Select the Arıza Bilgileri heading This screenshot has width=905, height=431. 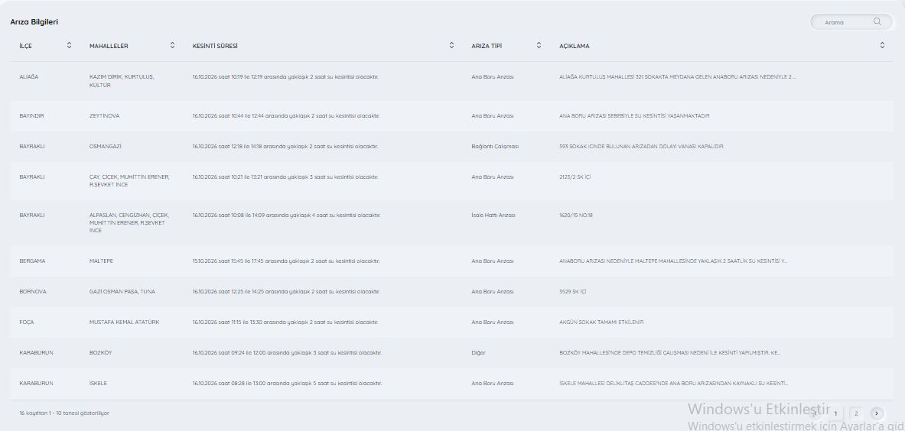coord(34,22)
